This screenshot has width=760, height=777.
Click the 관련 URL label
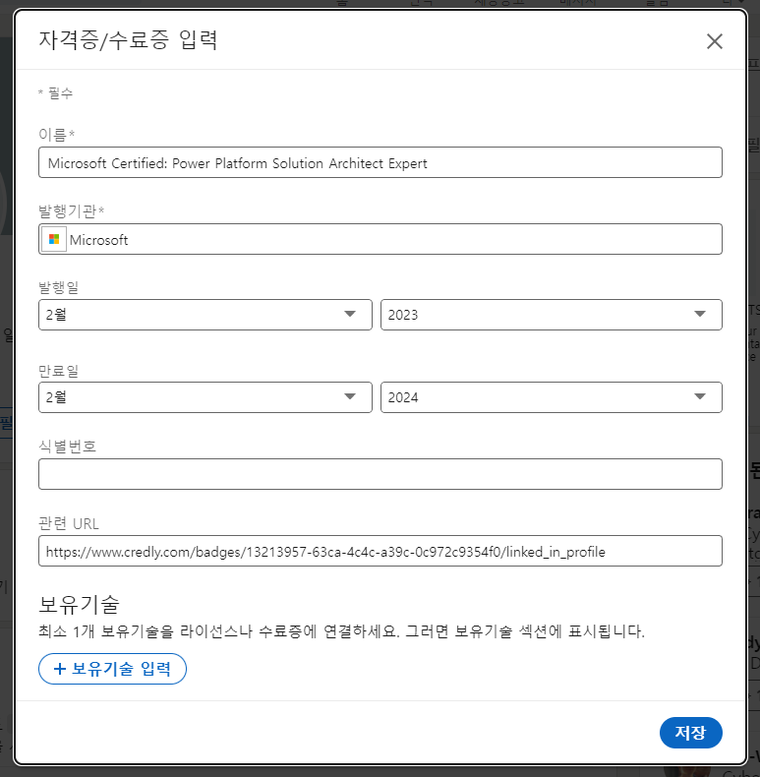click(x=69, y=523)
